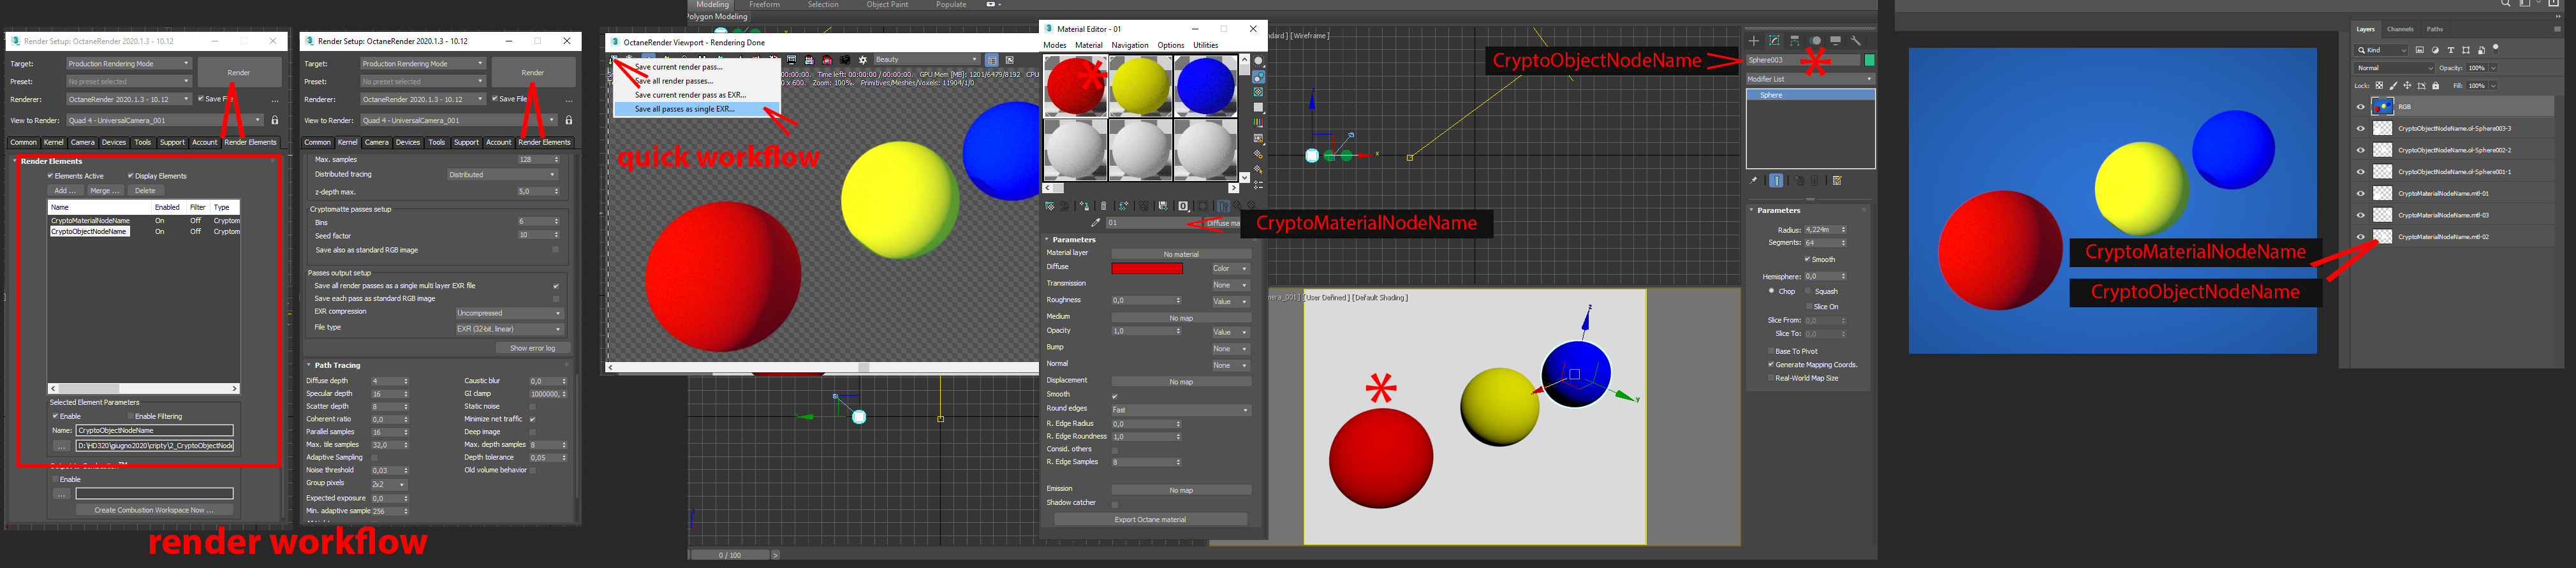Open the Utilities menu in Material Editor

(x=1206, y=45)
